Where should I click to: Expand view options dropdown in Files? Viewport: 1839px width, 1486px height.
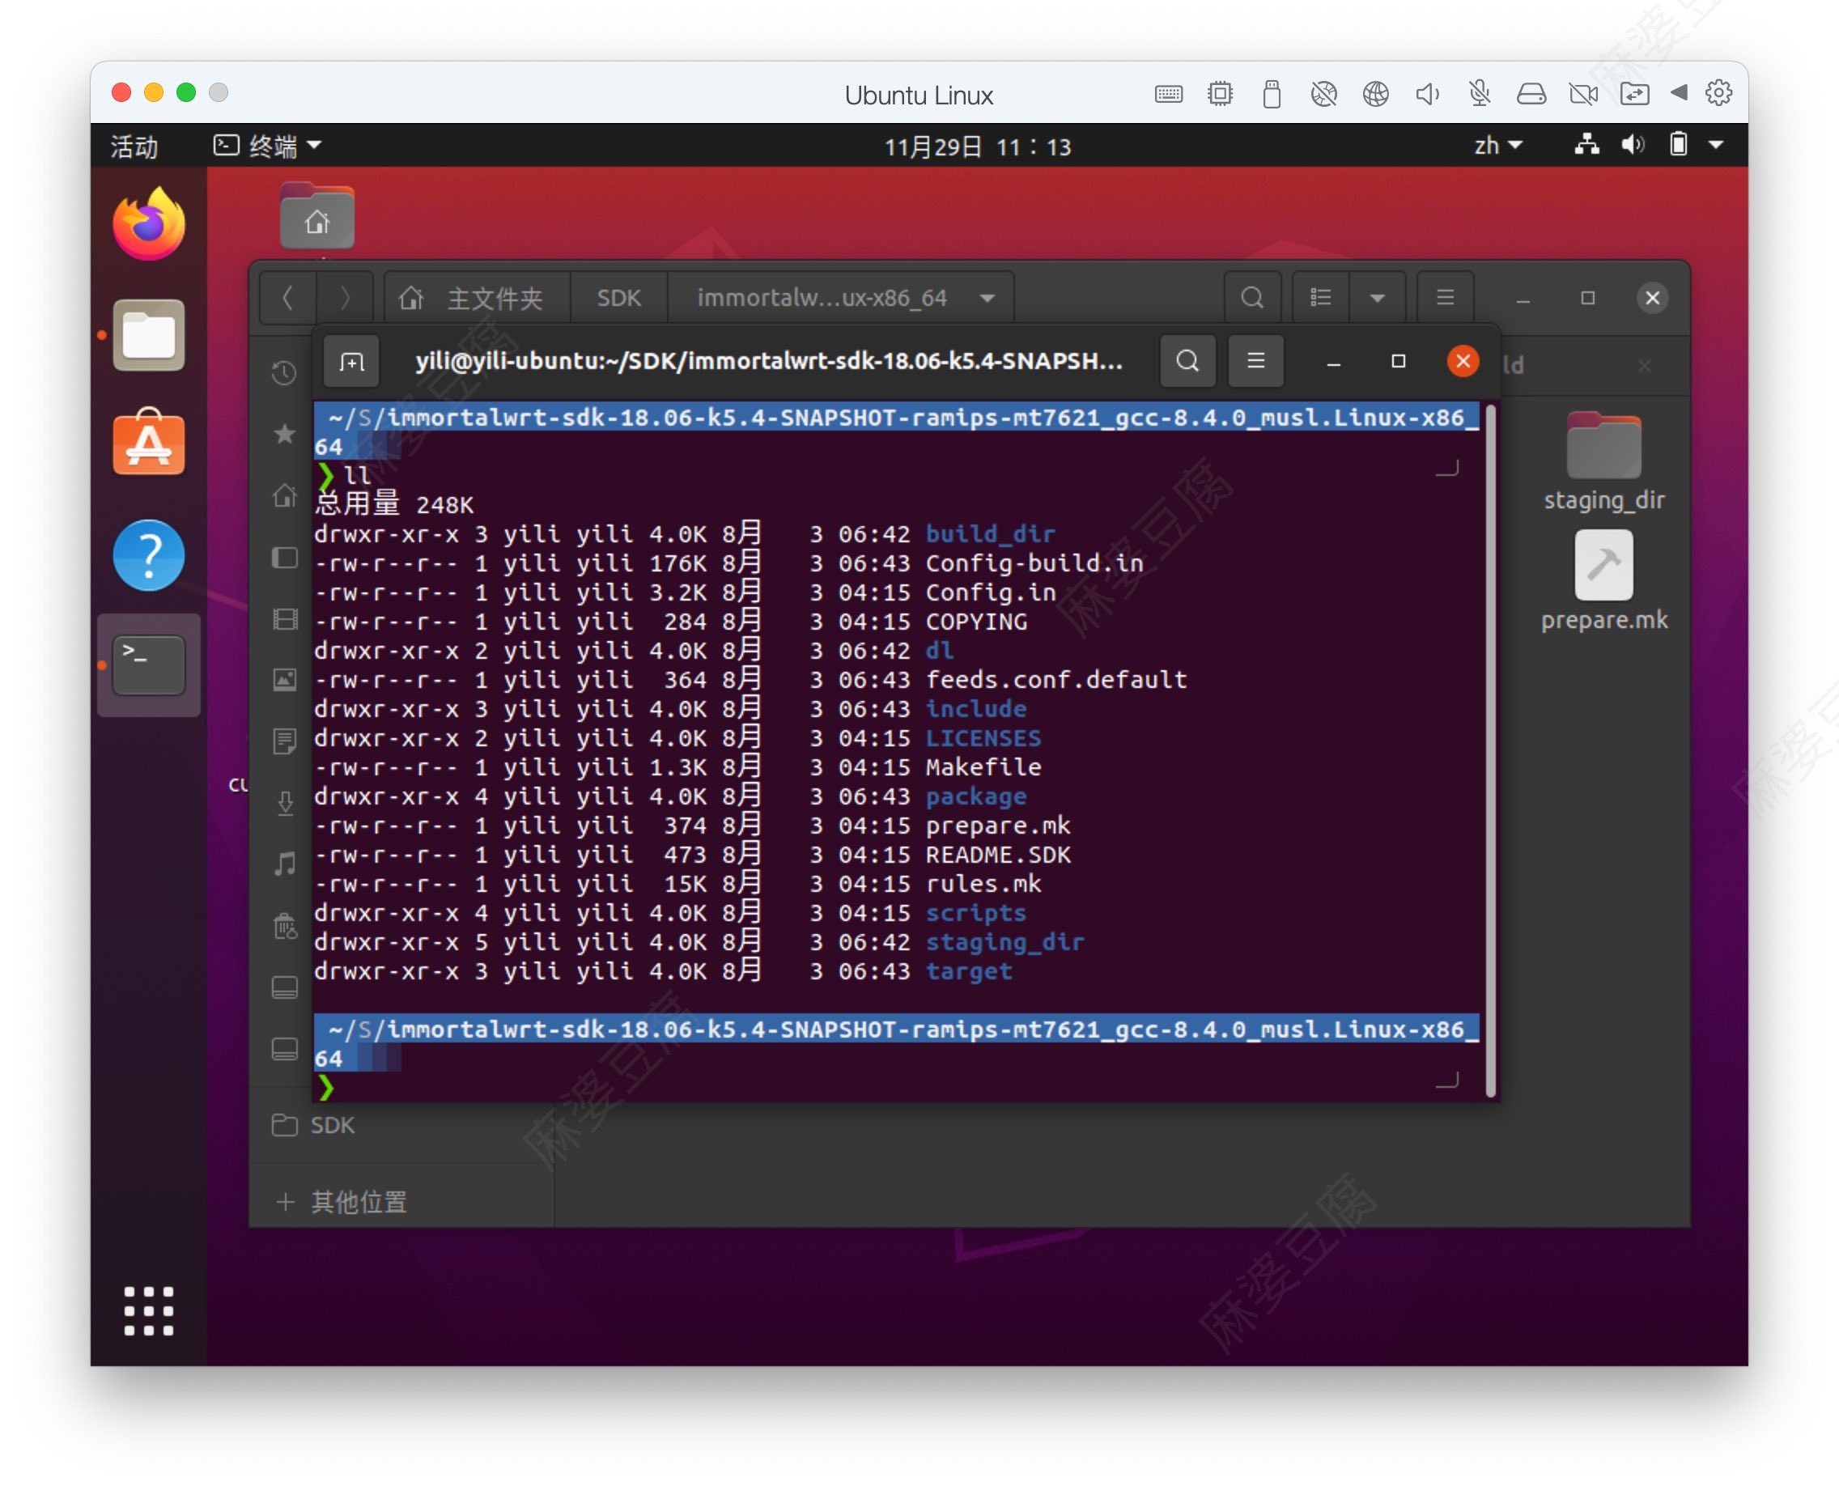1377,298
